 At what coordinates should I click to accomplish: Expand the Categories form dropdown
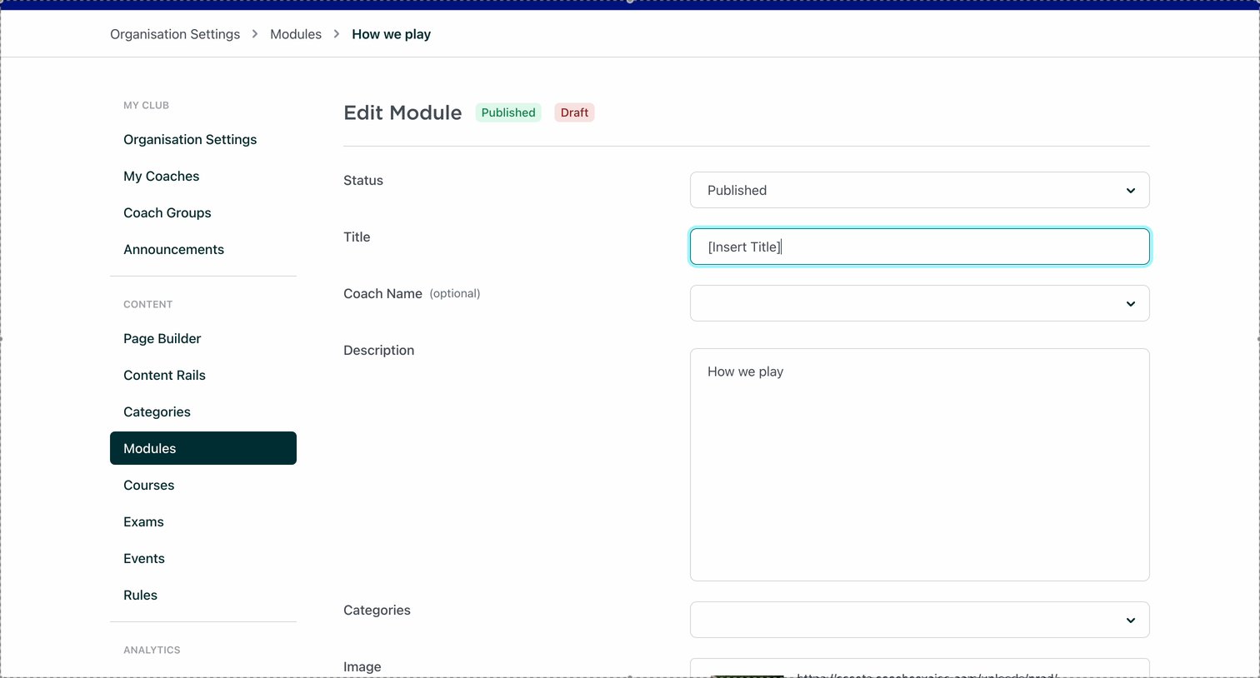click(x=920, y=620)
